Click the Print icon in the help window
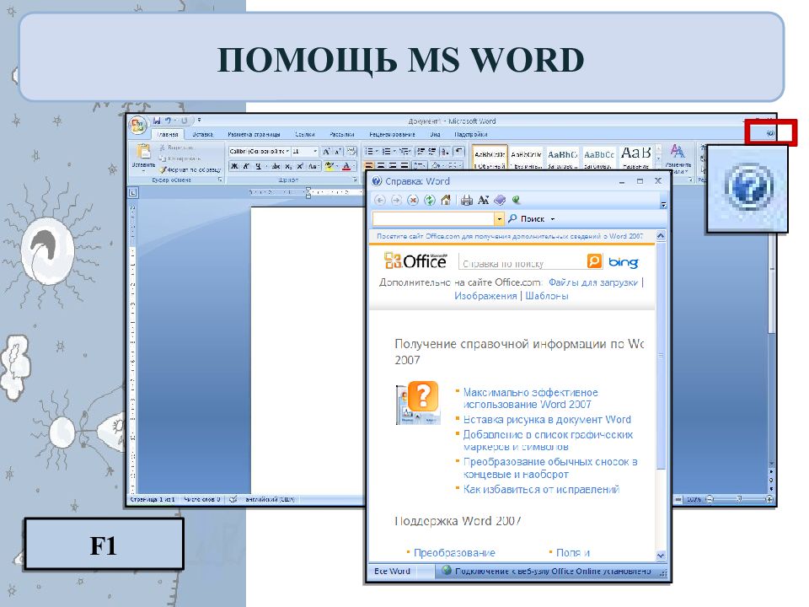This screenshot has width=809, height=607. (x=466, y=201)
